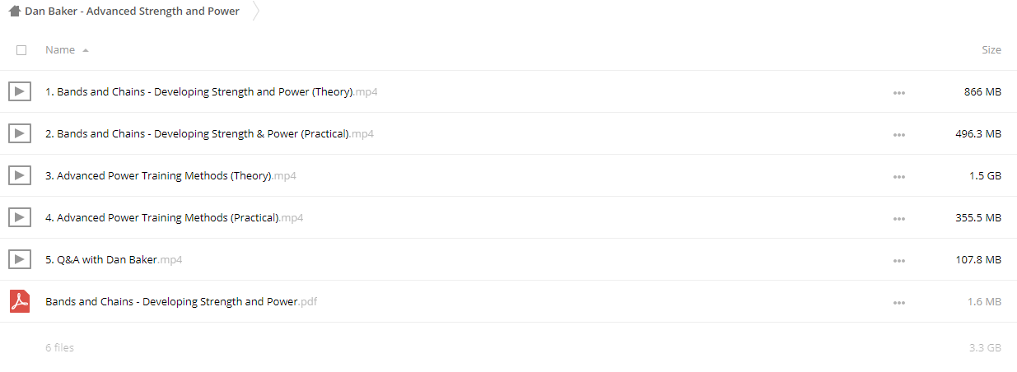Click video icon for Q&A with Dan Baker
The width and height of the screenshot is (1017, 372).
(x=20, y=259)
